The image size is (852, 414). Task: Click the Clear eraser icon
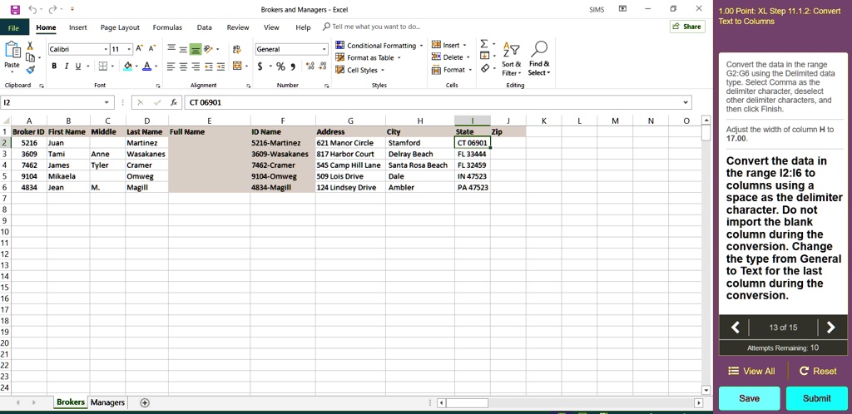click(x=485, y=68)
